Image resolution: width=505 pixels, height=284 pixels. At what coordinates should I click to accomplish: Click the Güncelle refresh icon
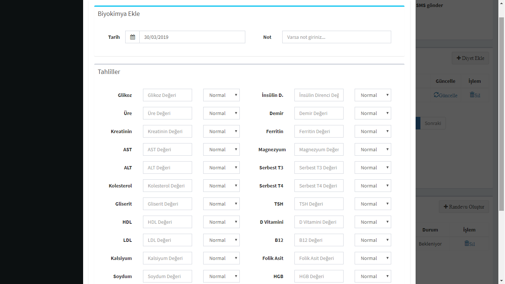[437, 95]
